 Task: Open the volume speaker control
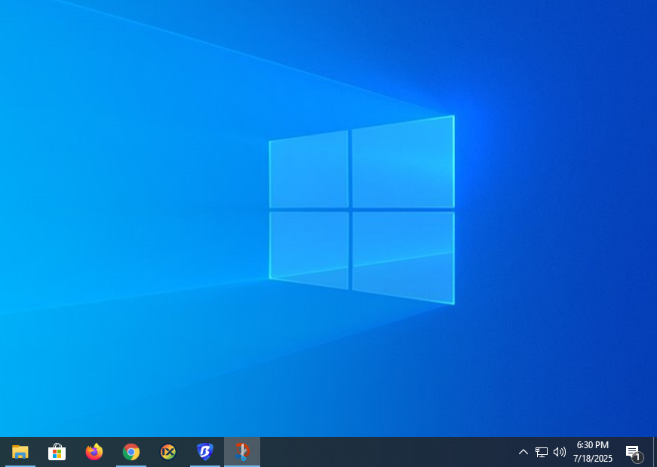point(560,452)
